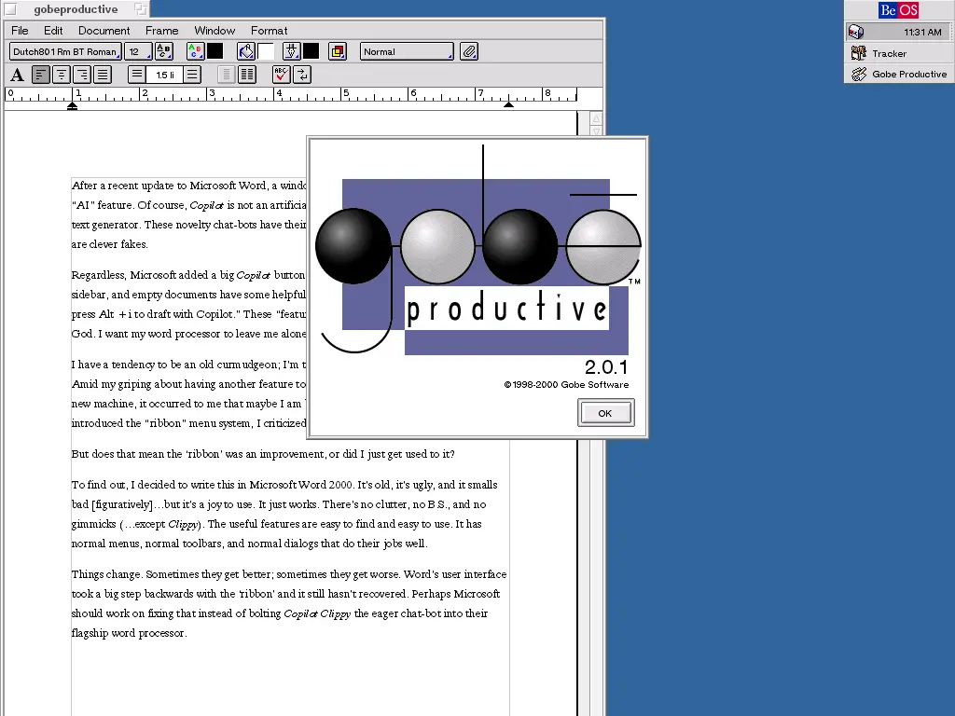
Task: Toggle center text alignment
Action: (x=62, y=75)
